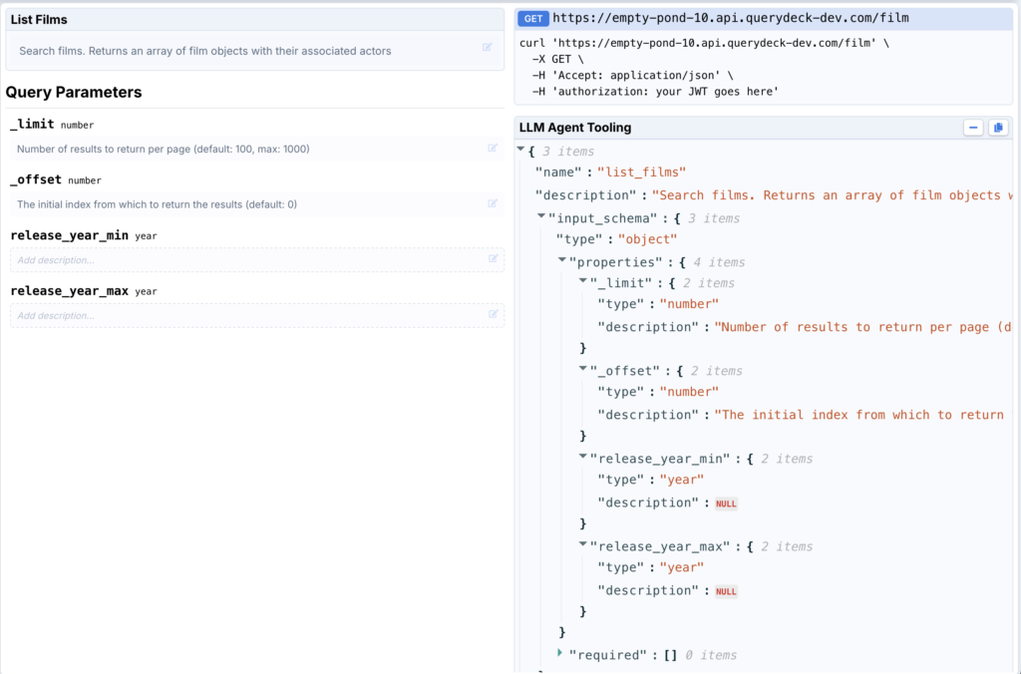Add description for release_year_min
The image size is (1021, 674).
(249, 260)
